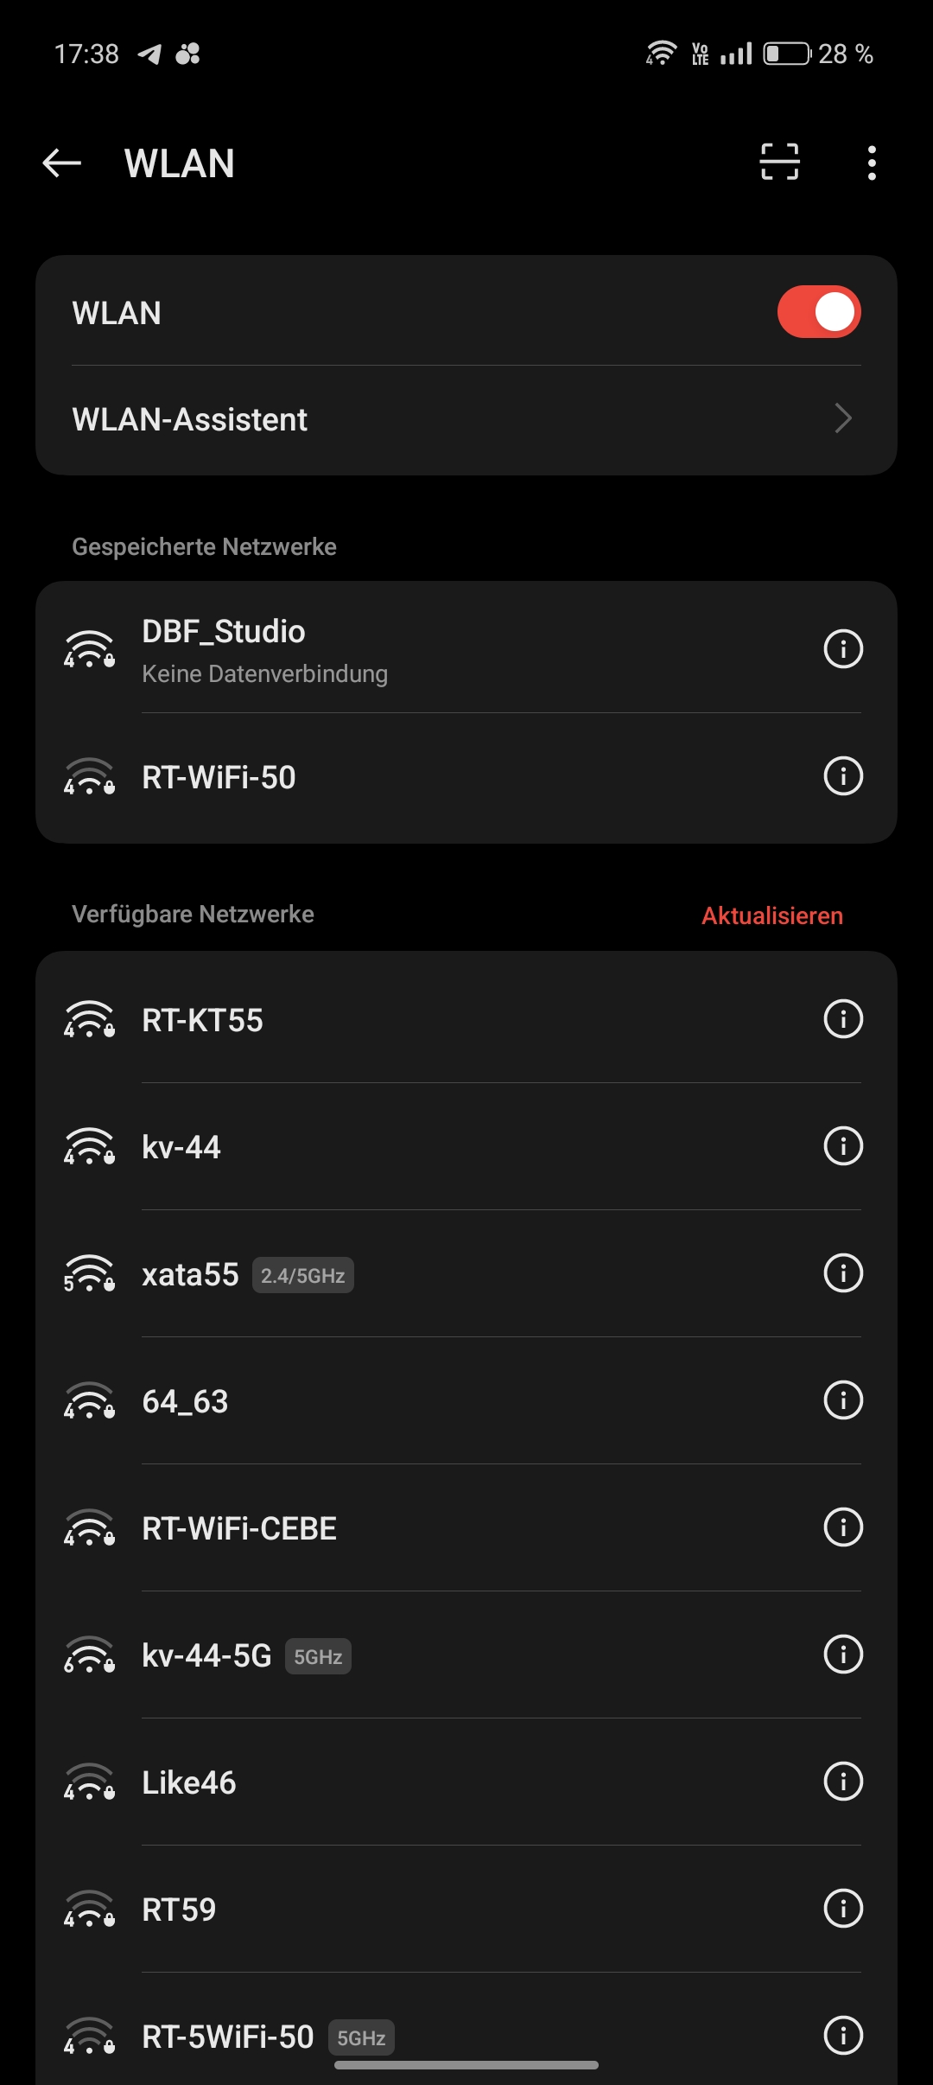Open info icon for RT-WiFi-50
The width and height of the screenshot is (933, 2085).
[x=843, y=776]
